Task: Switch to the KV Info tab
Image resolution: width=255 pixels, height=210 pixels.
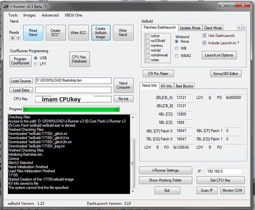Action: (x=167, y=86)
